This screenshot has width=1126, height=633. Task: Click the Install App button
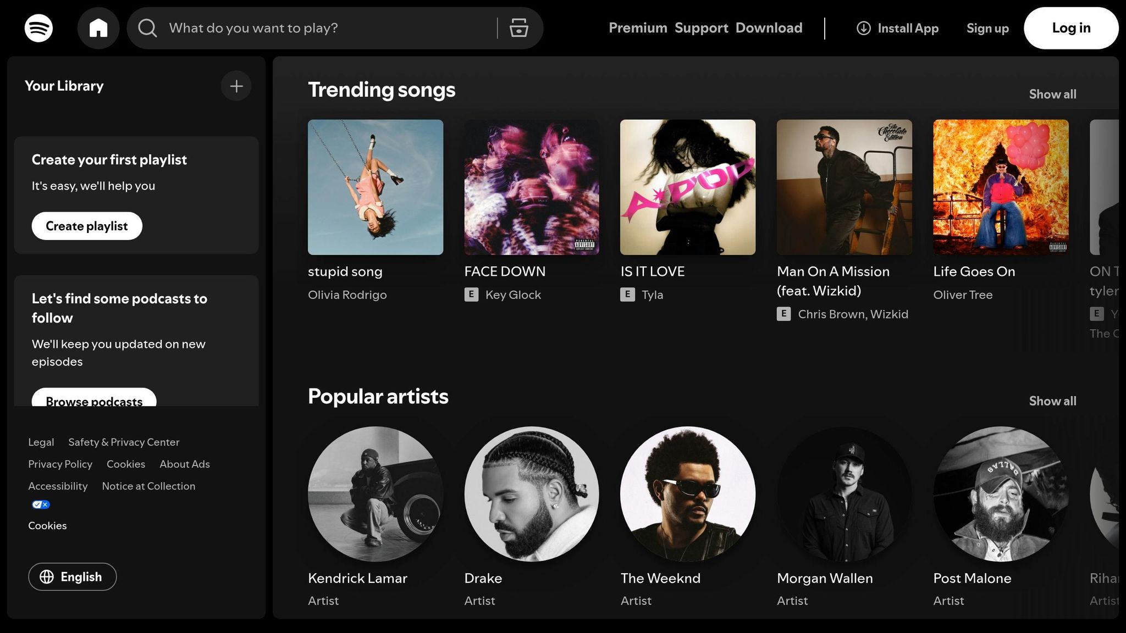coord(898,28)
